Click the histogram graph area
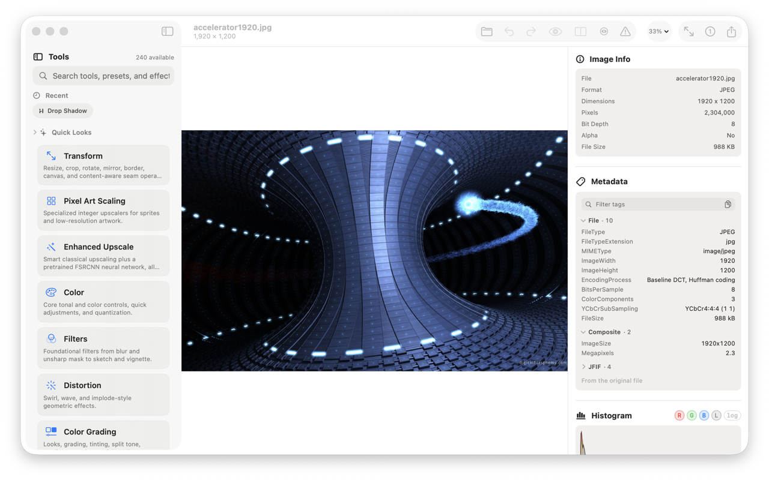 658,441
